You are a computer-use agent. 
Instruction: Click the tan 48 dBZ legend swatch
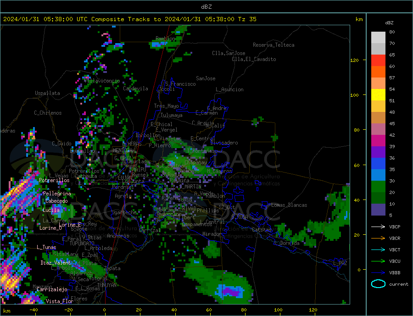pos(378,118)
